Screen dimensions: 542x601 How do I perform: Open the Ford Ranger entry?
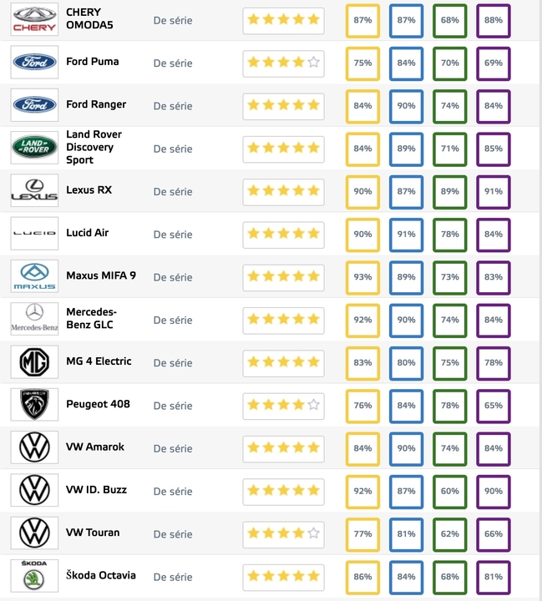click(96, 104)
